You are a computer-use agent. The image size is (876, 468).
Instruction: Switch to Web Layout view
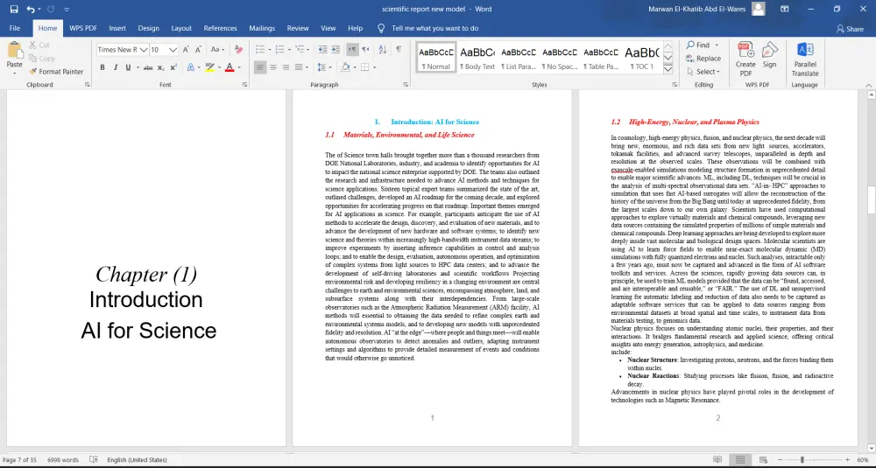coord(763,459)
